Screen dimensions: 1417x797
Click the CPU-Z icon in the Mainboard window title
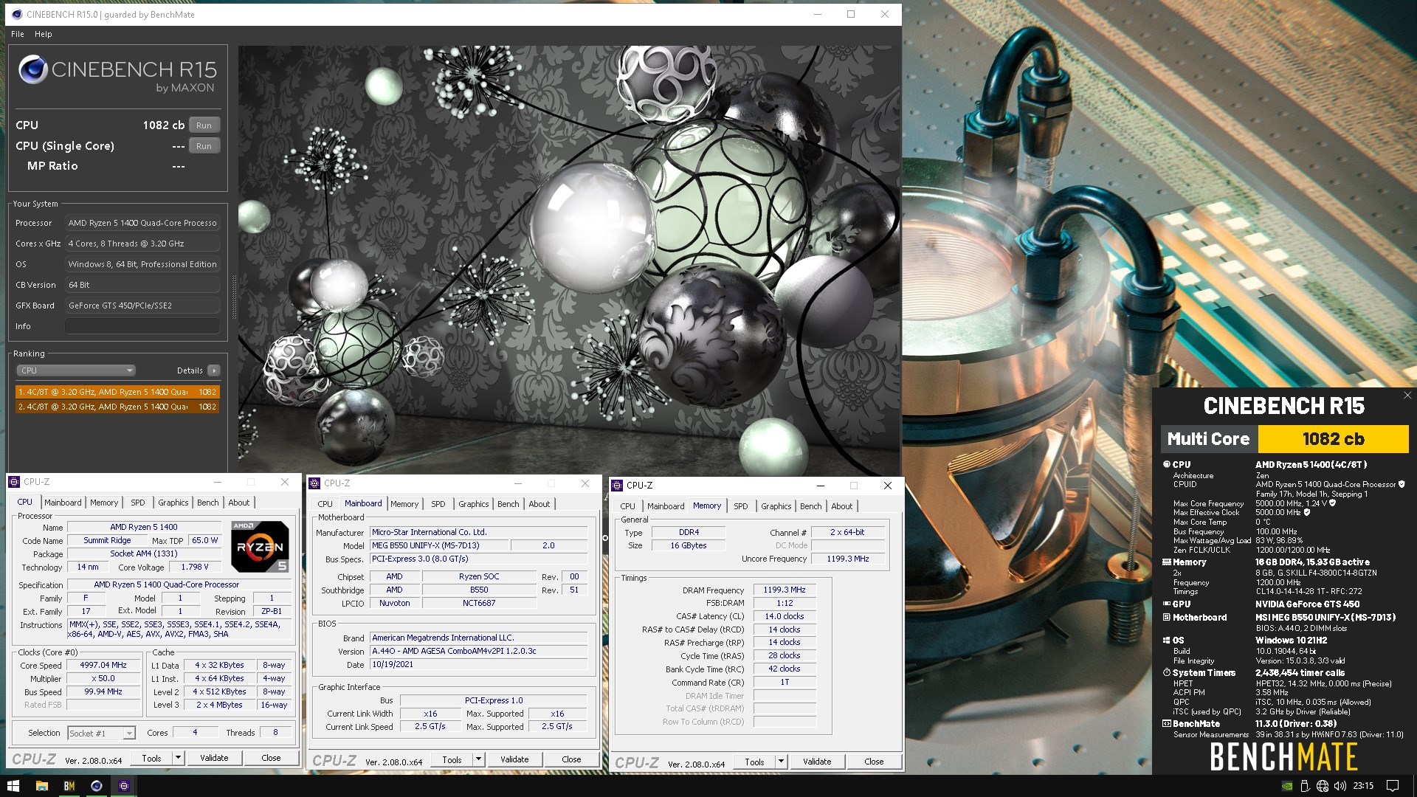[314, 483]
